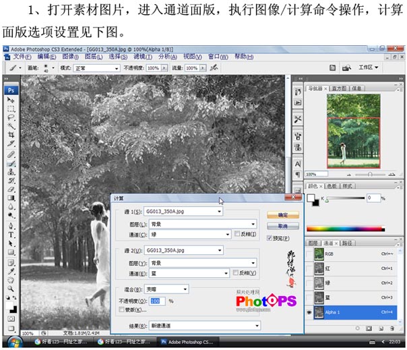Open Source 2 file dropdown
The height and width of the screenshot is (350, 407).
click(183, 250)
